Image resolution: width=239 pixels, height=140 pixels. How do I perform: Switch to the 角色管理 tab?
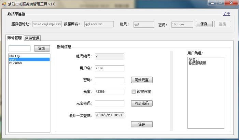tap(32, 38)
